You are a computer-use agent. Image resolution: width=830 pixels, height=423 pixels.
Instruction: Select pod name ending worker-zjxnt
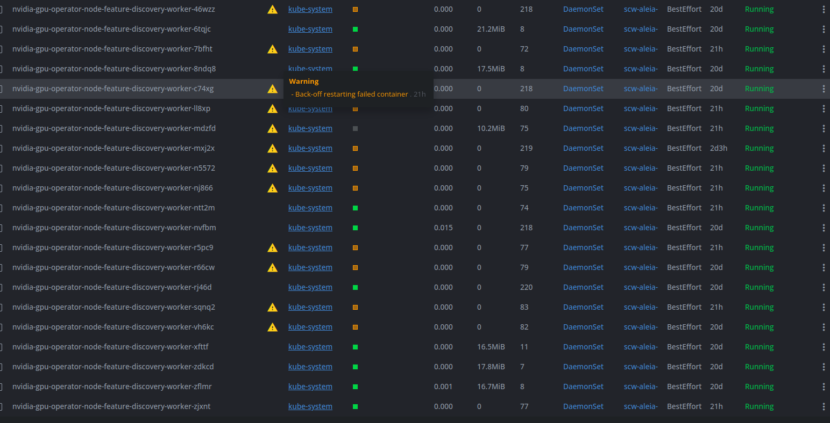(111, 406)
